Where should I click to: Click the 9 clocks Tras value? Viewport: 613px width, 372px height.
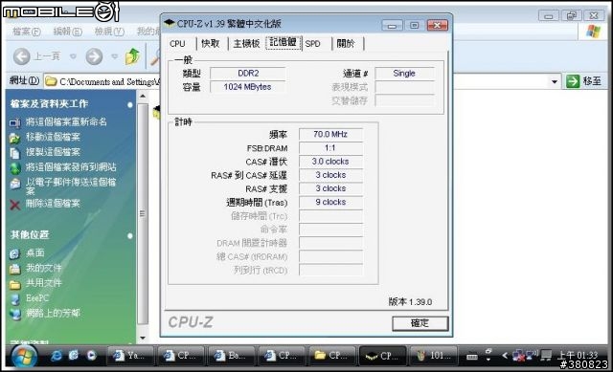330,202
